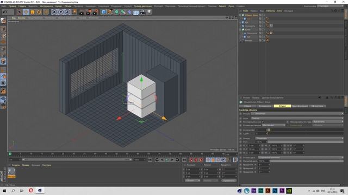Add a Cube primitive object
Image resolution: width=348 pixels, height=195 pixels.
tap(104, 12)
